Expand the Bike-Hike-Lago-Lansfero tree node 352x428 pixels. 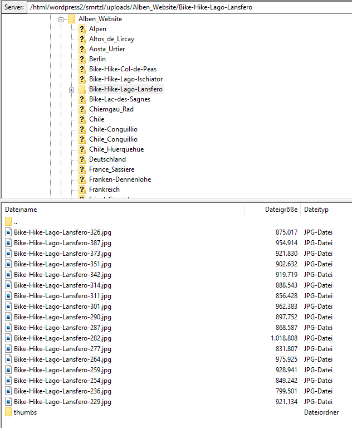(x=71, y=90)
